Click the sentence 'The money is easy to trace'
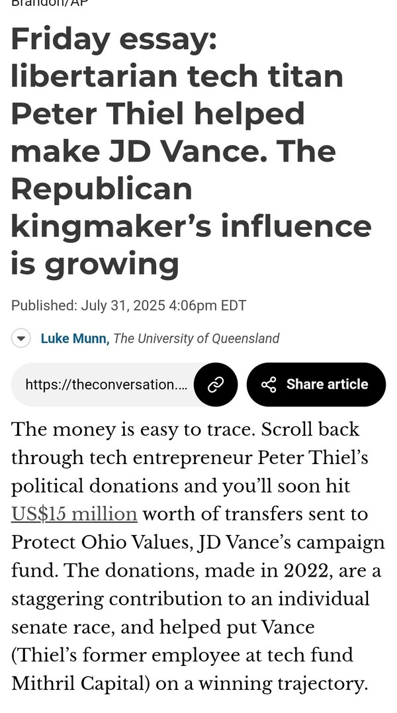 point(131,430)
